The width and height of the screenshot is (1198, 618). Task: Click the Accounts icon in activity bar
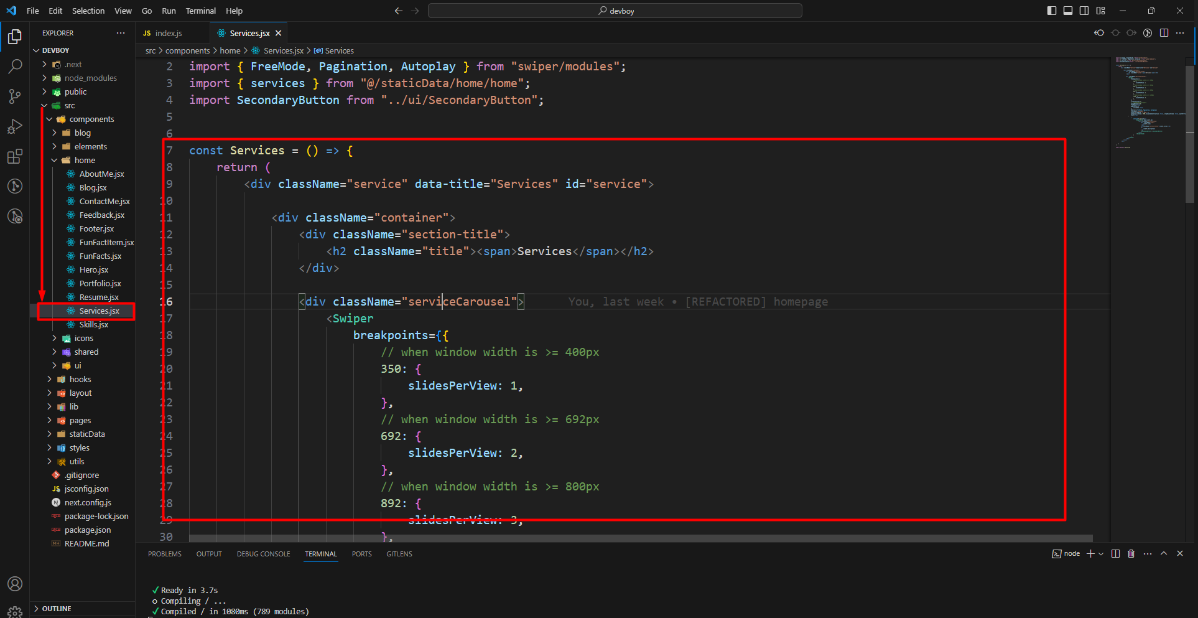pos(15,584)
